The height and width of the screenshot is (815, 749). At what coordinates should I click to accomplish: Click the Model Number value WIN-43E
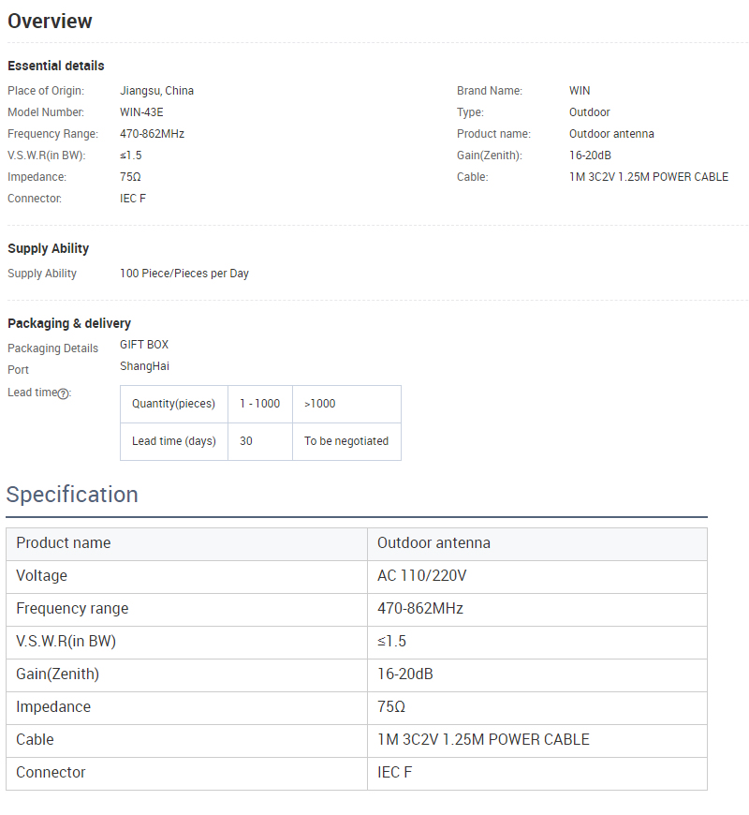pyautogui.click(x=141, y=112)
